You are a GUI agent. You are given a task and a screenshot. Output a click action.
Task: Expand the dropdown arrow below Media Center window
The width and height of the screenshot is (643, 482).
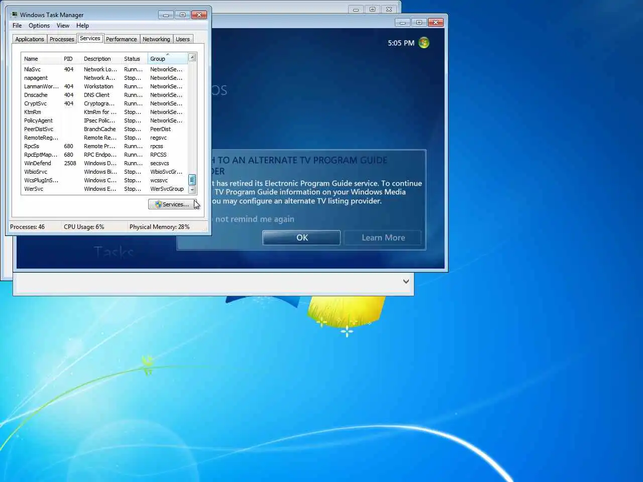406,282
